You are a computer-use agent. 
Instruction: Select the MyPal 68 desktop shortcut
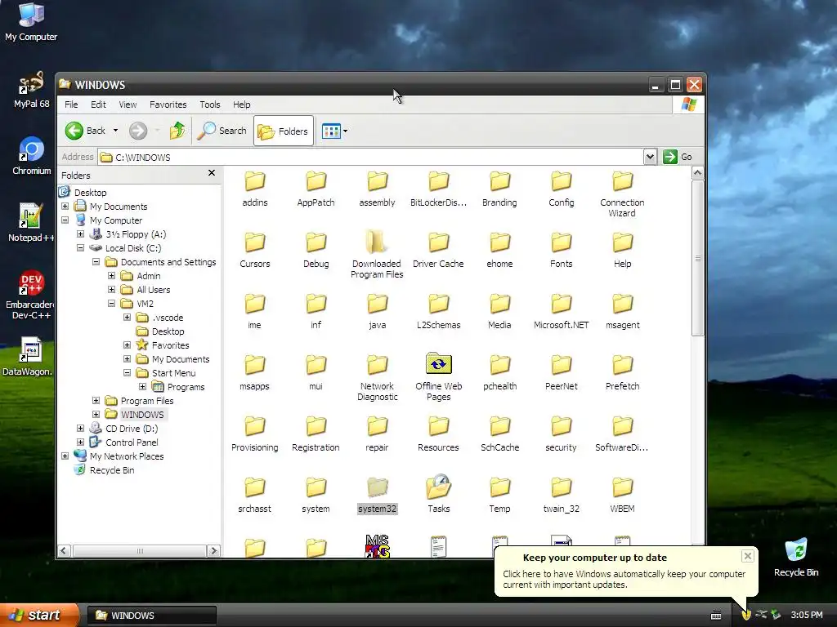(31, 90)
